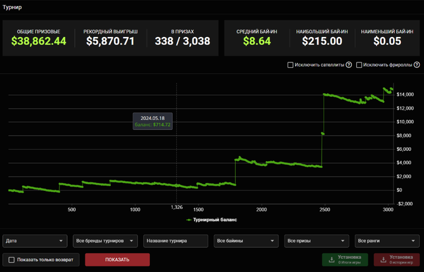Click the СРЕДНИЙ БАЙ-ИН label

click(257, 32)
